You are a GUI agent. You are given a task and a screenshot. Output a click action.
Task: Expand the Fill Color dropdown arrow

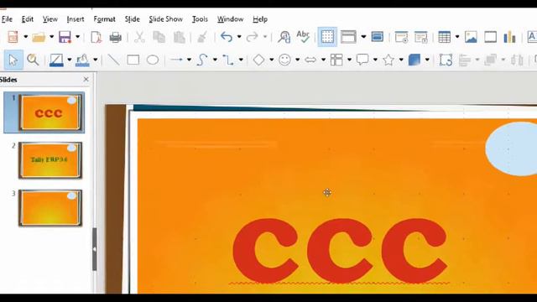click(x=96, y=60)
